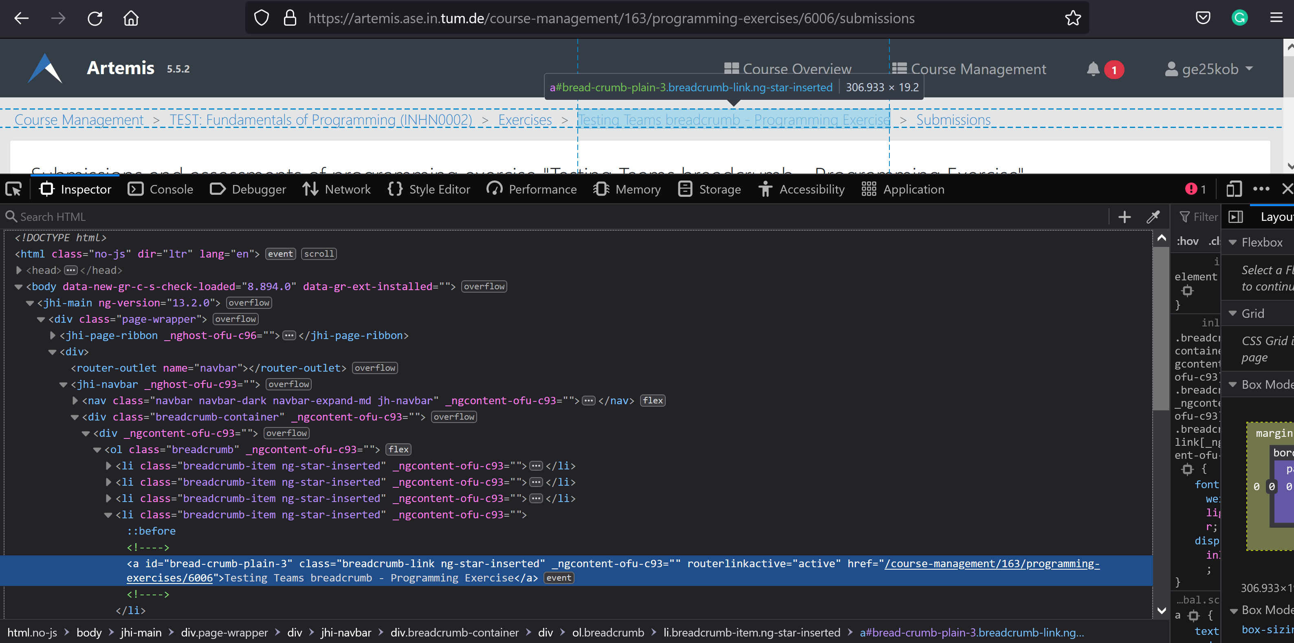Click the create new node plus icon
This screenshot has height=643, width=1294.
click(x=1124, y=216)
